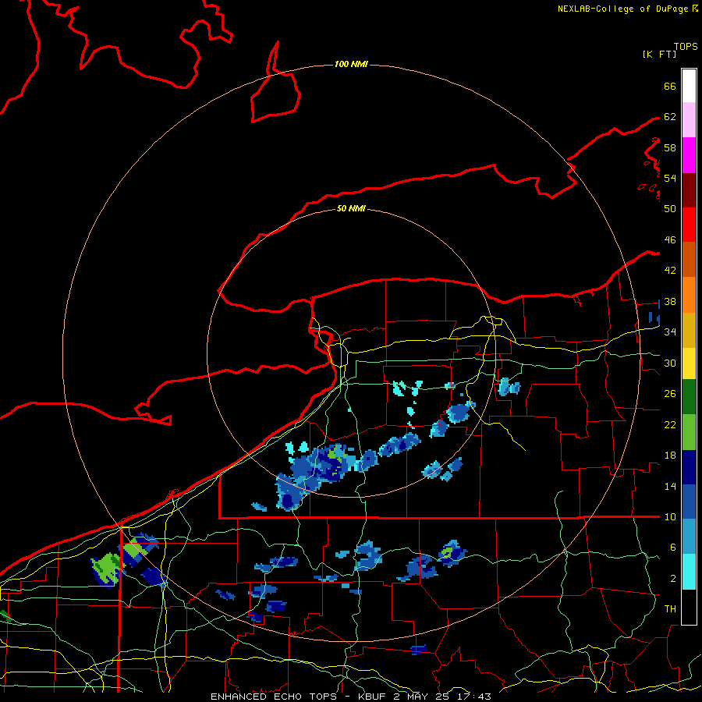Select the bright red legend swatch
702x702 pixels.
pos(689,225)
